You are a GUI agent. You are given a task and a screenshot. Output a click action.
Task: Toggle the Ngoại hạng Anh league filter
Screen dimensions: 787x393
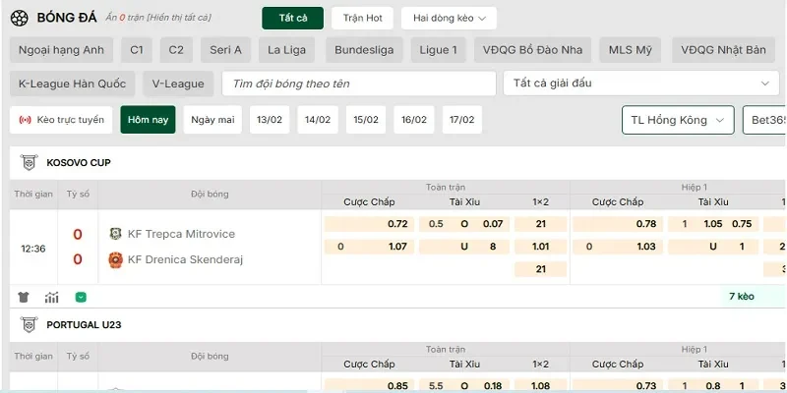click(61, 50)
